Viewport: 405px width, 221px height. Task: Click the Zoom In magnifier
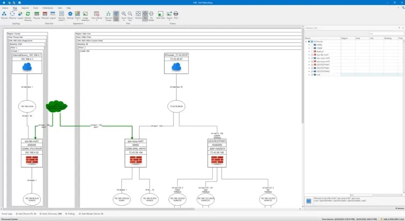click(124, 15)
